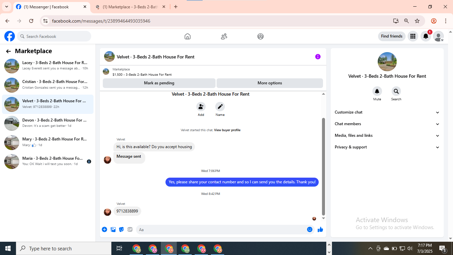Expand Chat members section

[387, 124]
